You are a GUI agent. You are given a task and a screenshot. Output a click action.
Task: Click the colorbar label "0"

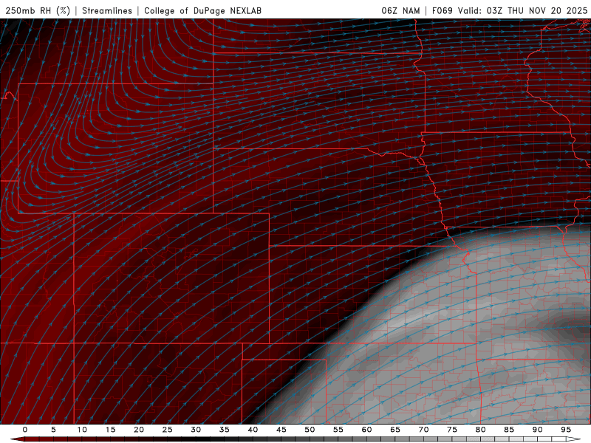(25, 430)
